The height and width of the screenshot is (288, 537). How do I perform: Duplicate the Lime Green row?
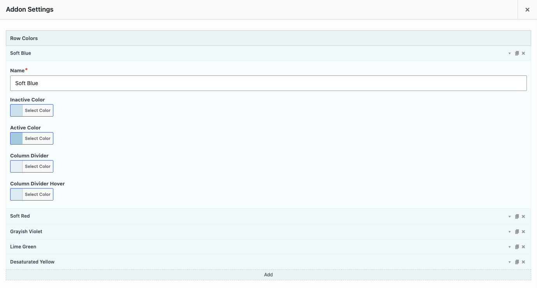(x=517, y=247)
